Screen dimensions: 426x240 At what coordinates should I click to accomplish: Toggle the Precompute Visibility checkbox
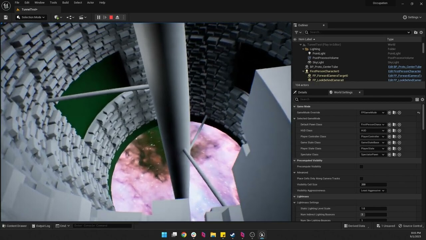point(361,166)
